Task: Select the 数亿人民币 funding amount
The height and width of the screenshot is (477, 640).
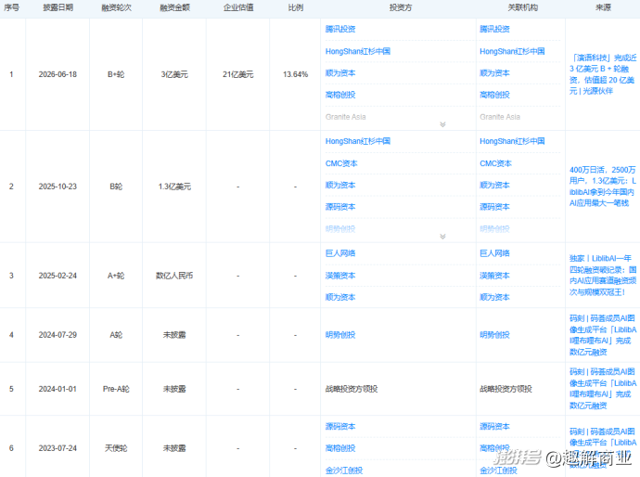Action: [x=174, y=276]
